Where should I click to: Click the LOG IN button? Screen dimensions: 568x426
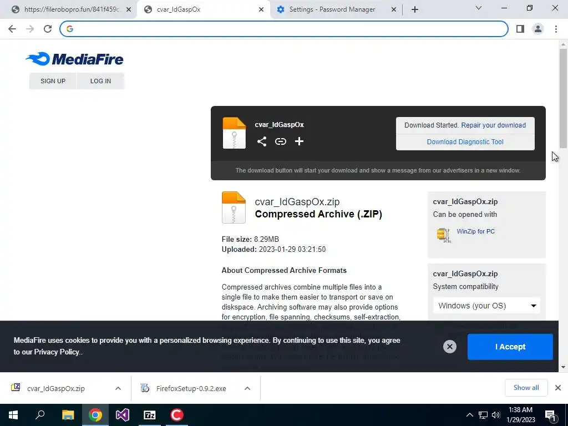pyautogui.click(x=100, y=81)
